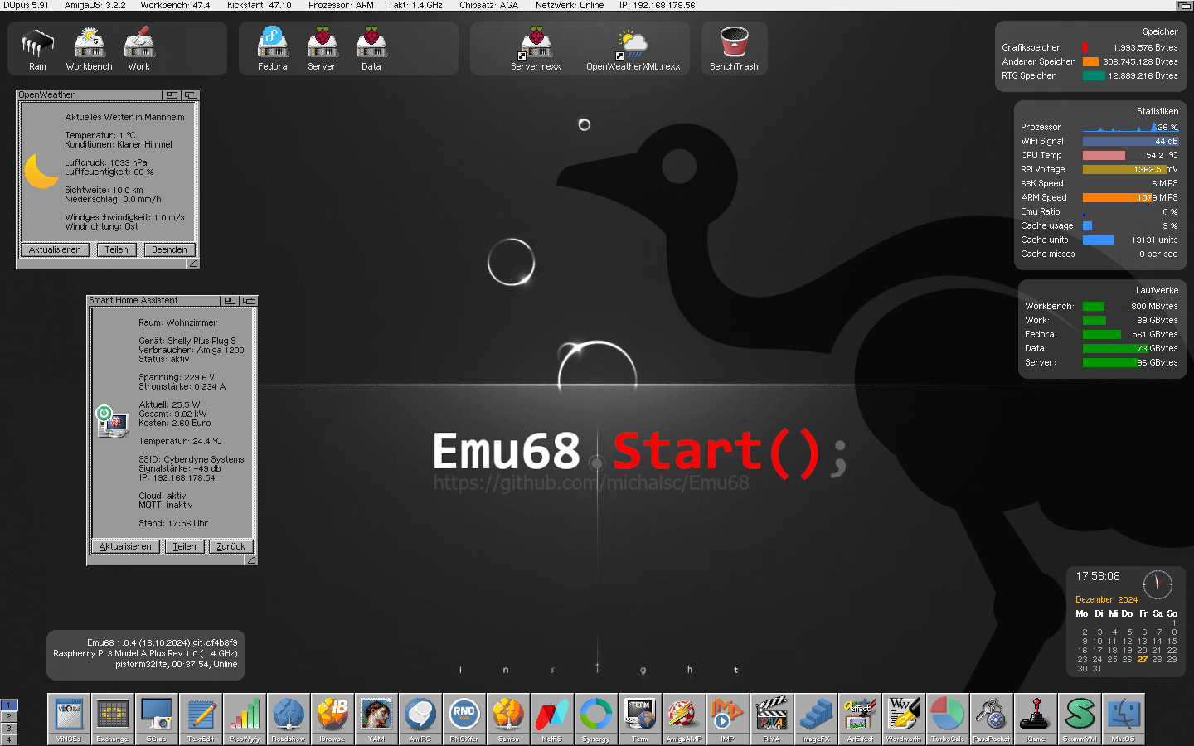1194x746 pixels.
Task: Launch SGrab from the dock
Action: (x=157, y=719)
